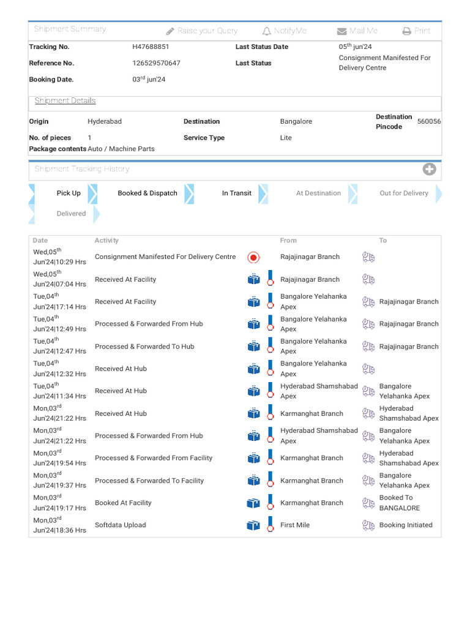Click timeline marker for 21:22 Hrs Received At Hub row
This screenshot has height=627, width=470.
(x=270, y=414)
